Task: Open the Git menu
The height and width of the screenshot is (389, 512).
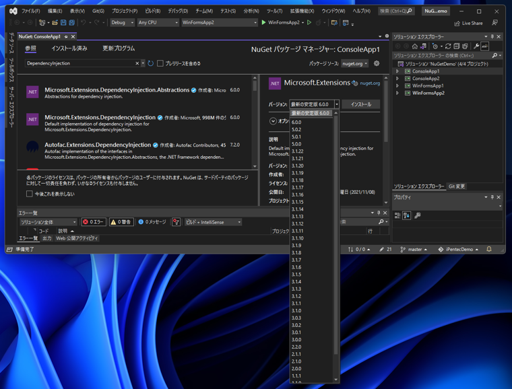Action: (x=98, y=11)
